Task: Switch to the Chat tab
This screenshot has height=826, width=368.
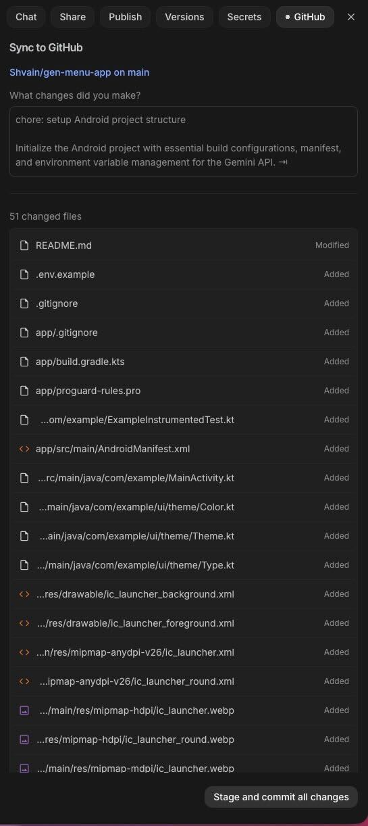Action: coord(26,17)
